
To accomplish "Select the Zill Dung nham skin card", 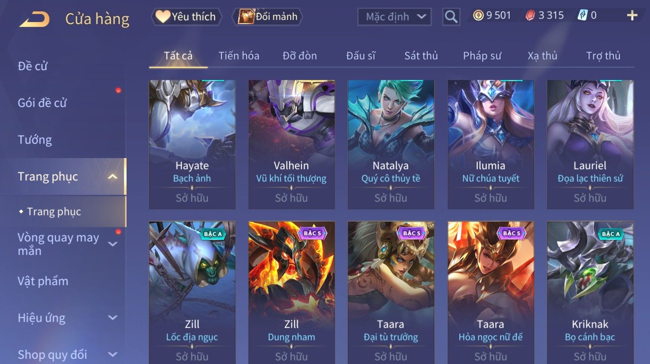I will [x=291, y=292].
